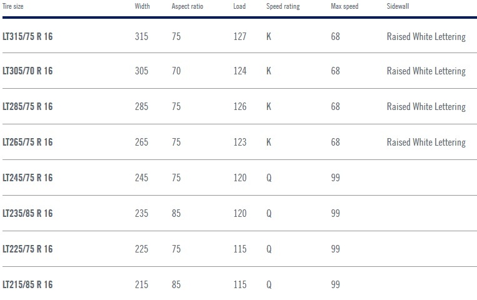Click max speed 99 in LT215/85 row
The image size is (477, 300).
[335, 284]
